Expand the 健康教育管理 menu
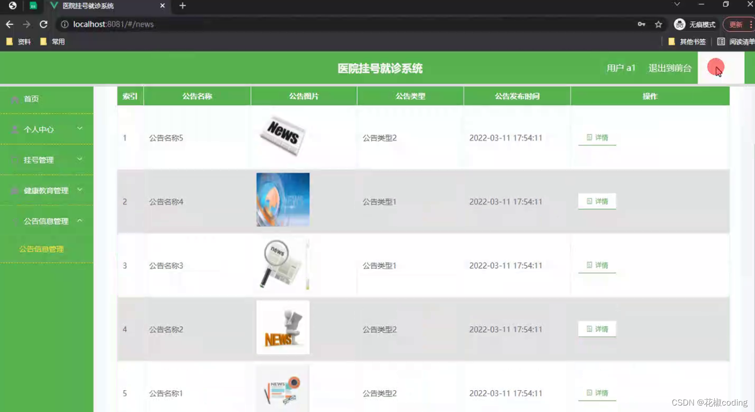Viewport: 755px width, 412px height. point(79,190)
